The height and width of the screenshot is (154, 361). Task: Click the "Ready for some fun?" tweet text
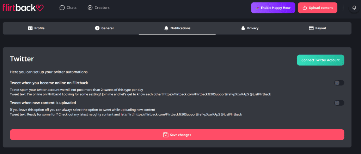click(126, 114)
